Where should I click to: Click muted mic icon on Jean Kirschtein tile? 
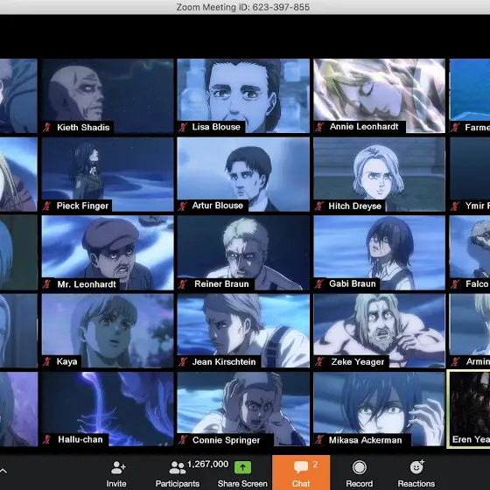(183, 362)
